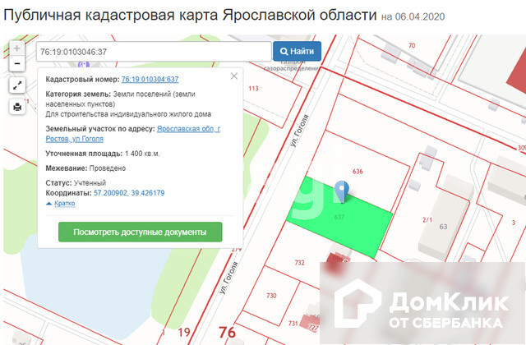Select parcel 732 on the map
The image size is (526, 345).
299,263
